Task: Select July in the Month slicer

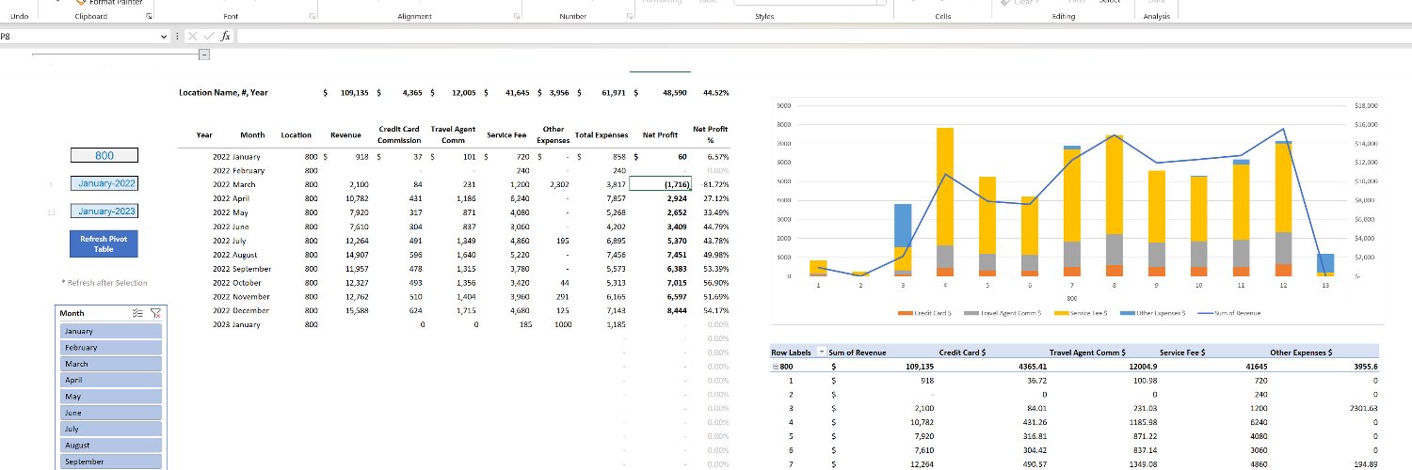Action: tap(111, 429)
